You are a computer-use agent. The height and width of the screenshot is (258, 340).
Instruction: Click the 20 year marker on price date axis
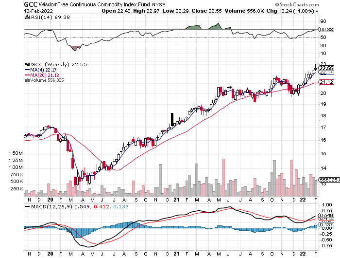pyautogui.click(x=50, y=200)
